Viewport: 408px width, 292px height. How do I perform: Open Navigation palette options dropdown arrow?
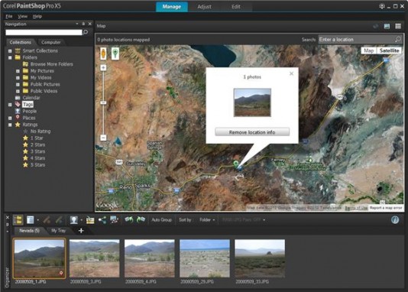tap(77, 24)
